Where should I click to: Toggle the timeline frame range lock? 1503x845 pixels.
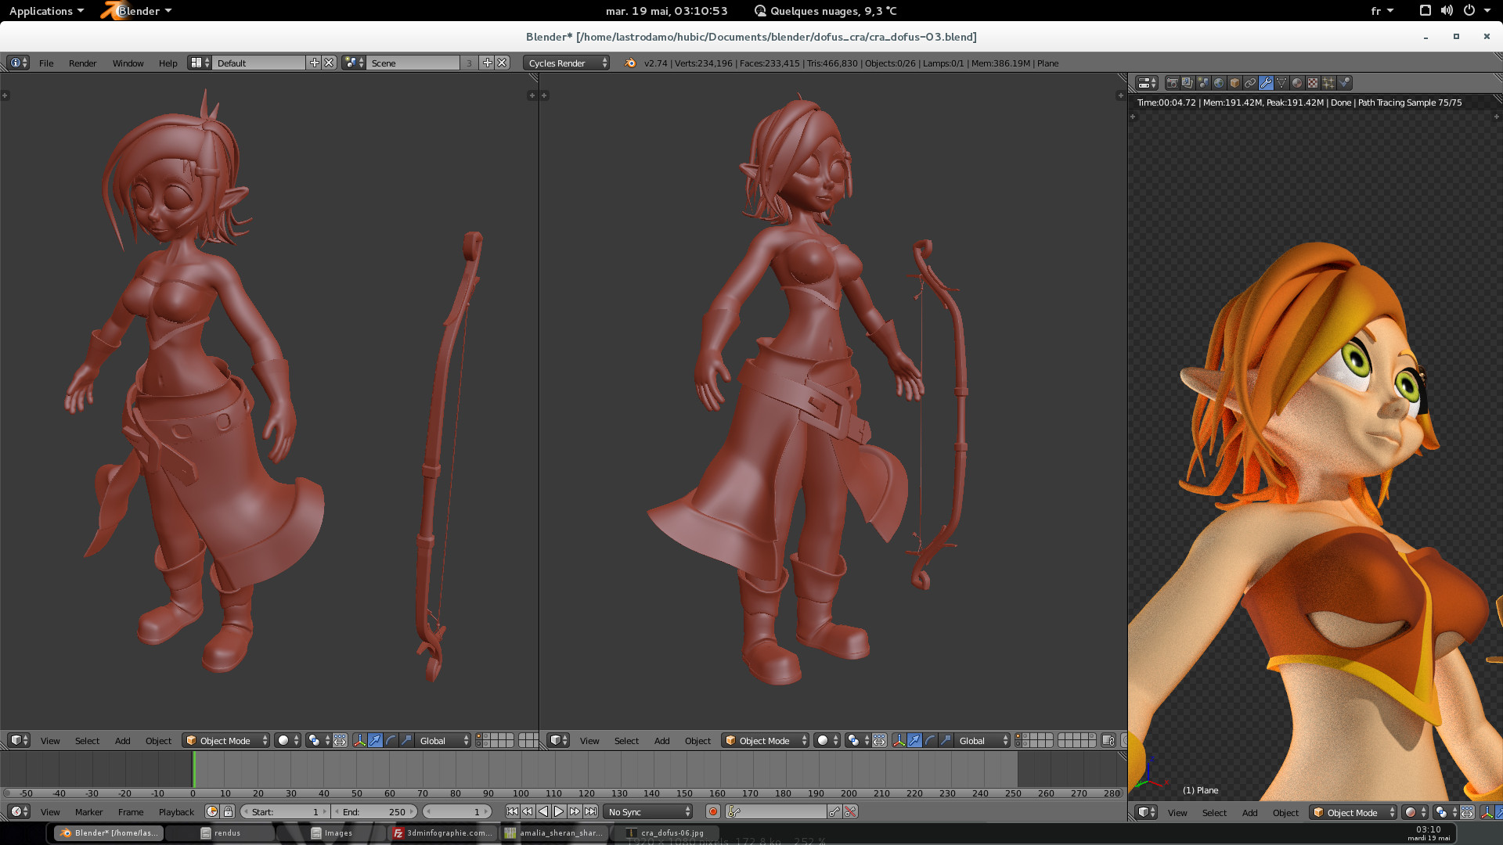pyautogui.click(x=228, y=812)
